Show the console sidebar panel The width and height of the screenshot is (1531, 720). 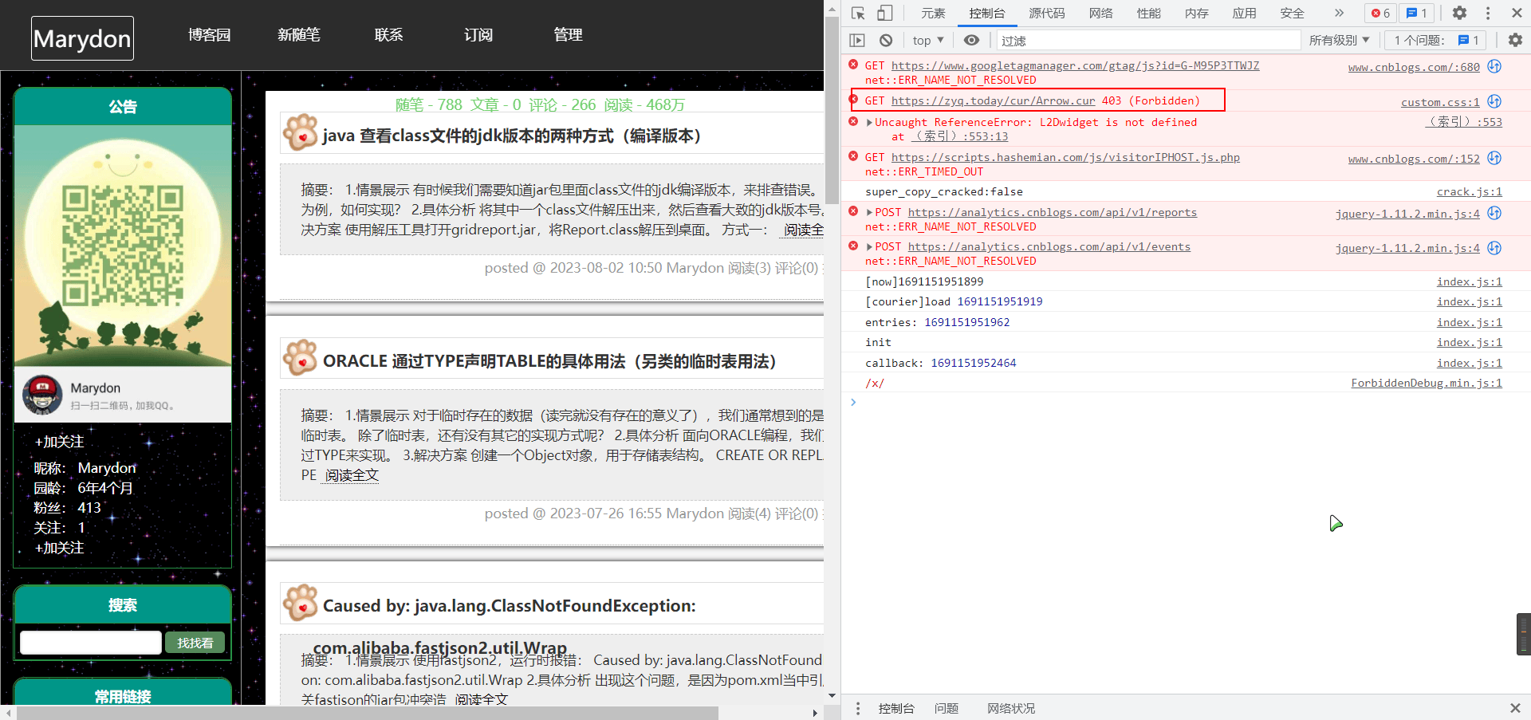coord(857,40)
